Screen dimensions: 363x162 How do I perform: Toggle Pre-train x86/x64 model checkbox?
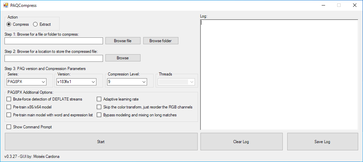pyautogui.click(x=9, y=107)
